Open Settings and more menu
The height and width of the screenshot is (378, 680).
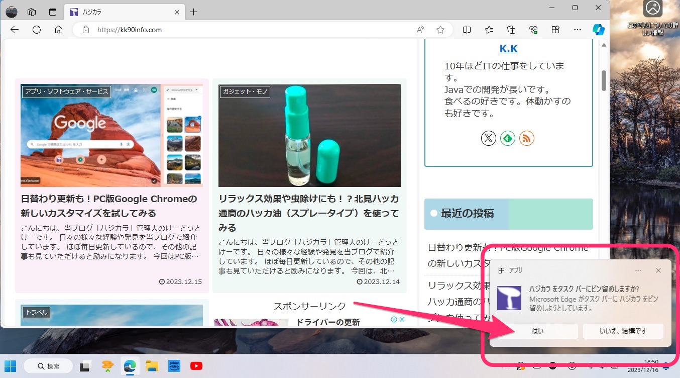[578, 30]
